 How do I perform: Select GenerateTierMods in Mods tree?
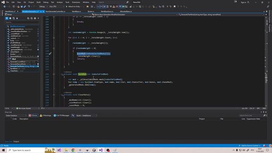(x=23, y=66)
